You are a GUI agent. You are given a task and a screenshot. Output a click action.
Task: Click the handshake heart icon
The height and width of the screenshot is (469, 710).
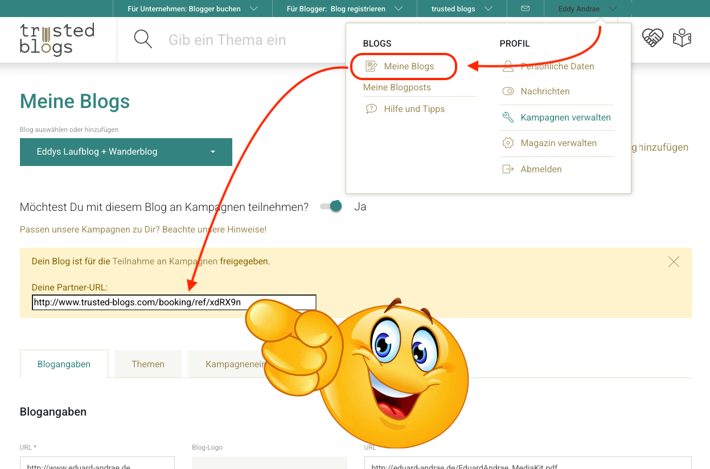[x=652, y=38]
